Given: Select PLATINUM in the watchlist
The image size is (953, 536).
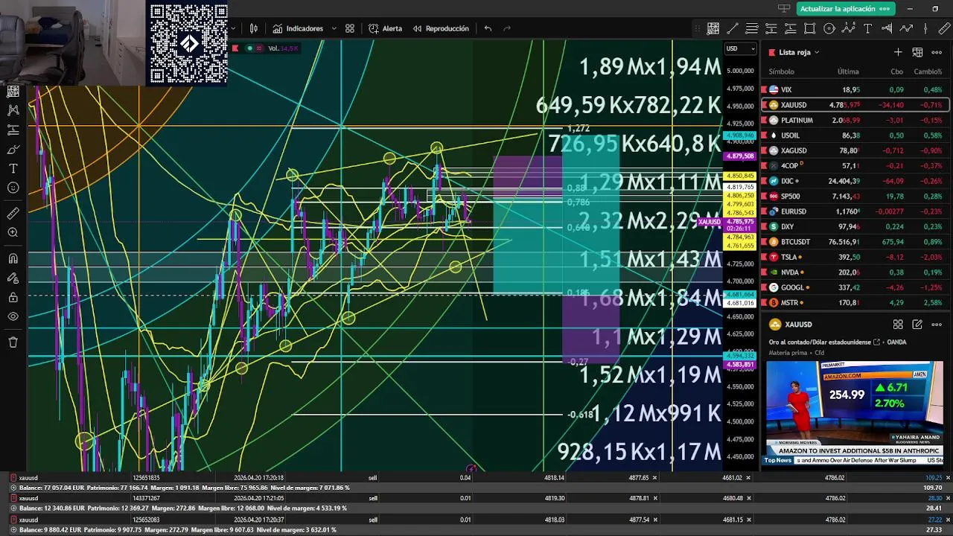Looking at the screenshot, I should coord(855,120).
